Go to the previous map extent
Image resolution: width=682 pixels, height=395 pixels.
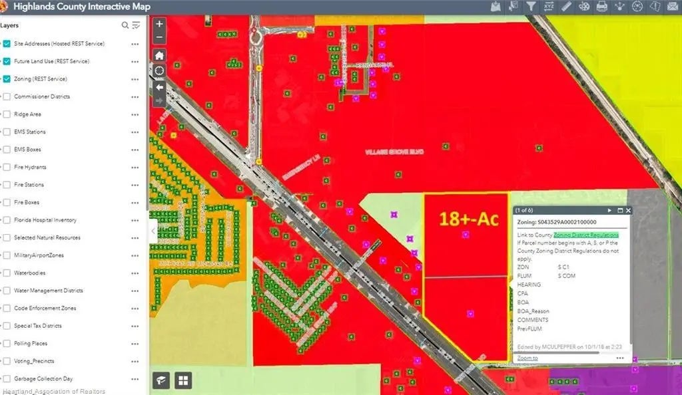159,86
